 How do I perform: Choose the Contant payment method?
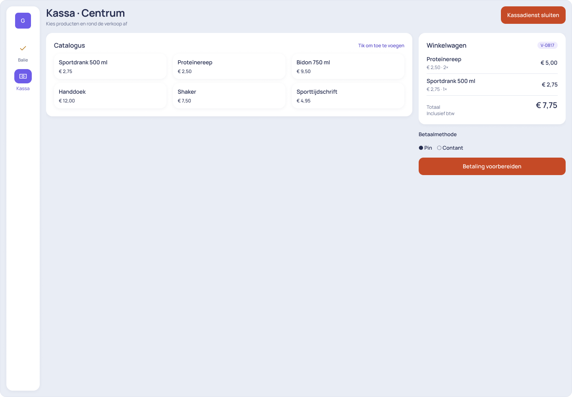(450, 148)
